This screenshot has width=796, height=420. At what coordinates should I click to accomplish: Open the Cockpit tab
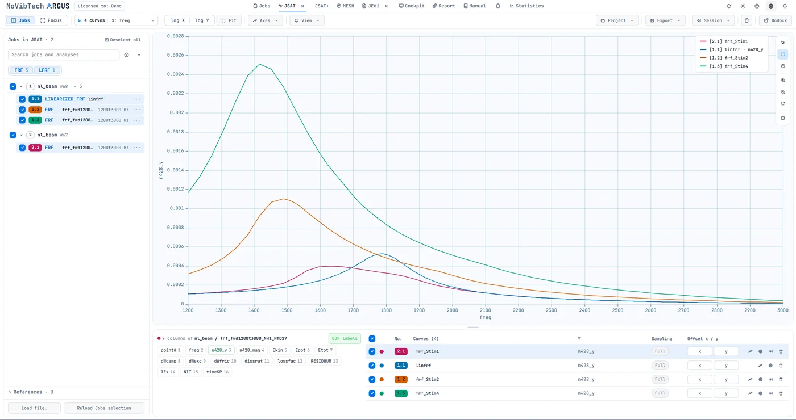412,6
